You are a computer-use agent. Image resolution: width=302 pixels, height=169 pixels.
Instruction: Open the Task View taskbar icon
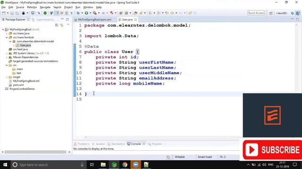coord(92,165)
